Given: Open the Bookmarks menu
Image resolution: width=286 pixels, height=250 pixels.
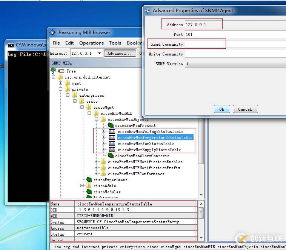Looking at the screenshot, I should (134, 43).
